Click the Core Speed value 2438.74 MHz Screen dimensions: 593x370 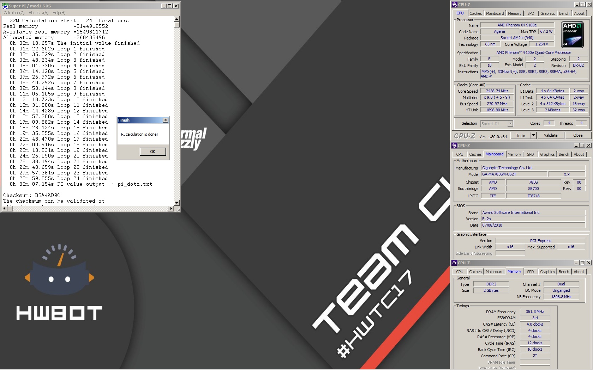tap(497, 91)
